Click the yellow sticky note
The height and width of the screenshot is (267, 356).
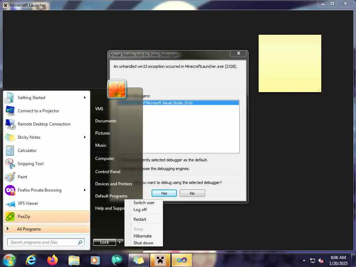click(290, 63)
